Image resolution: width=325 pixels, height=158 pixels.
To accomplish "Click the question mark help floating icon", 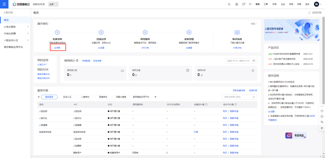I will tap(322, 117).
